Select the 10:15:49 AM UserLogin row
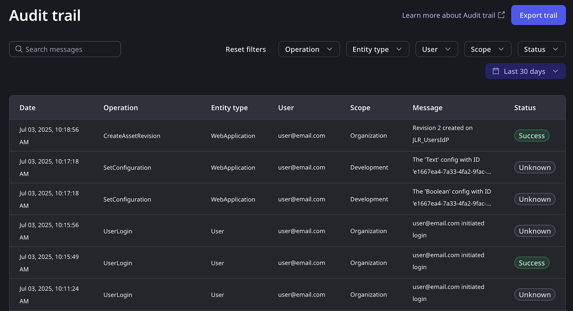573x311 pixels. click(x=118, y=263)
